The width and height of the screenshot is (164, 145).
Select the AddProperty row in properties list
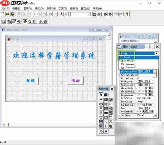137,85
